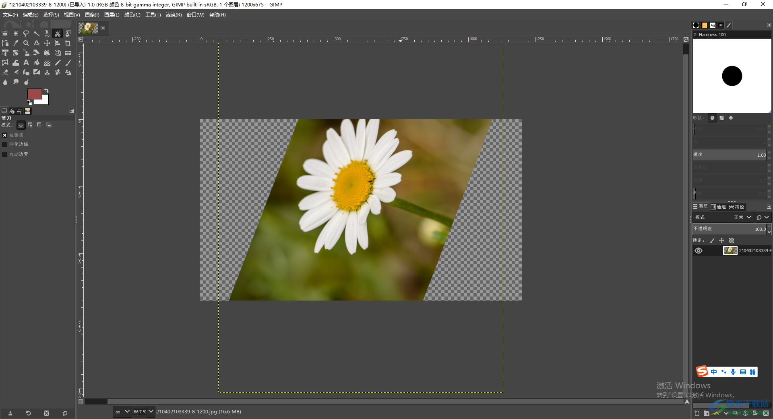Choose add to selection mode button
Viewport: 773px width, 419px height.
tap(30, 125)
